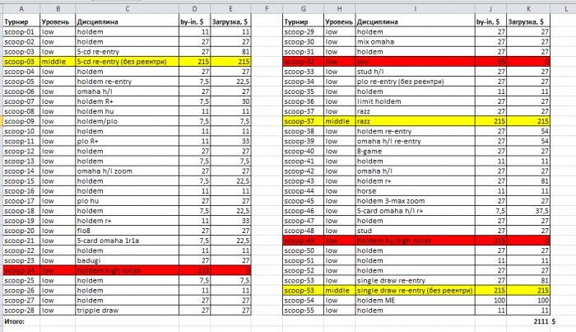Select the "mix omaha" cell
Viewport: 576px width, 332px height.
[415, 41]
